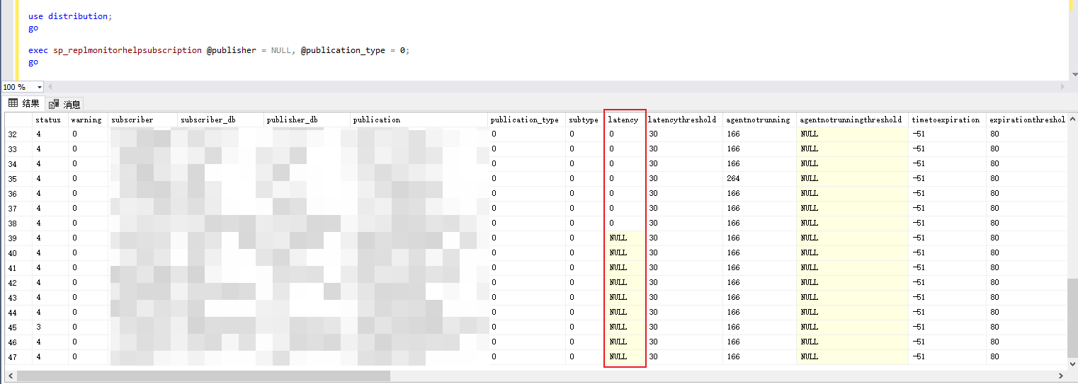Select the status column header
The height and width of the screenshot is (384, 1078).
(x=50, y=120)
